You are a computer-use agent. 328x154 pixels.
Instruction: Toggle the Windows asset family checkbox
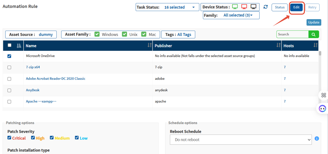coord(97,34)
